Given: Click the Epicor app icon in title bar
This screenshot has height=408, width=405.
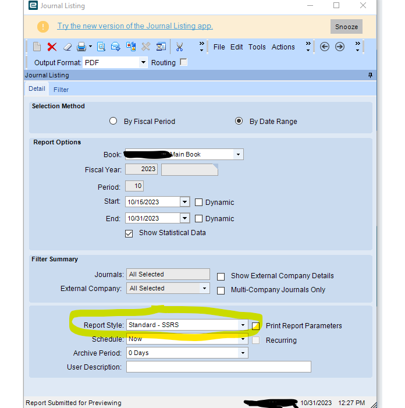Looking at the screenshot, I should [x=33, y=5].
